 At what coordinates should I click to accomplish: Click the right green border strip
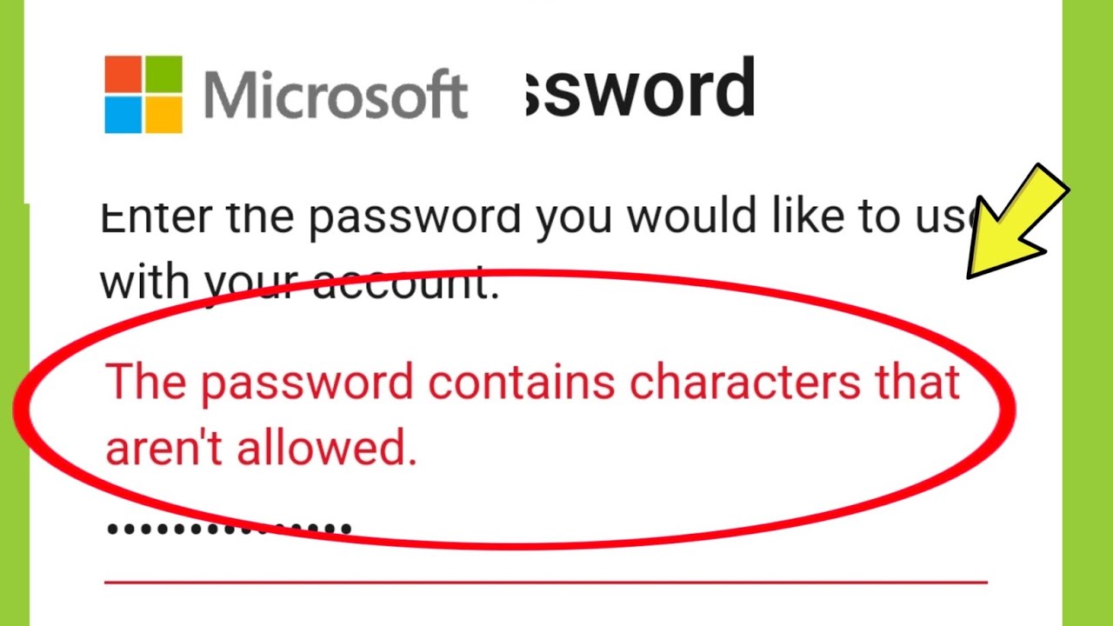(1088, 391)
